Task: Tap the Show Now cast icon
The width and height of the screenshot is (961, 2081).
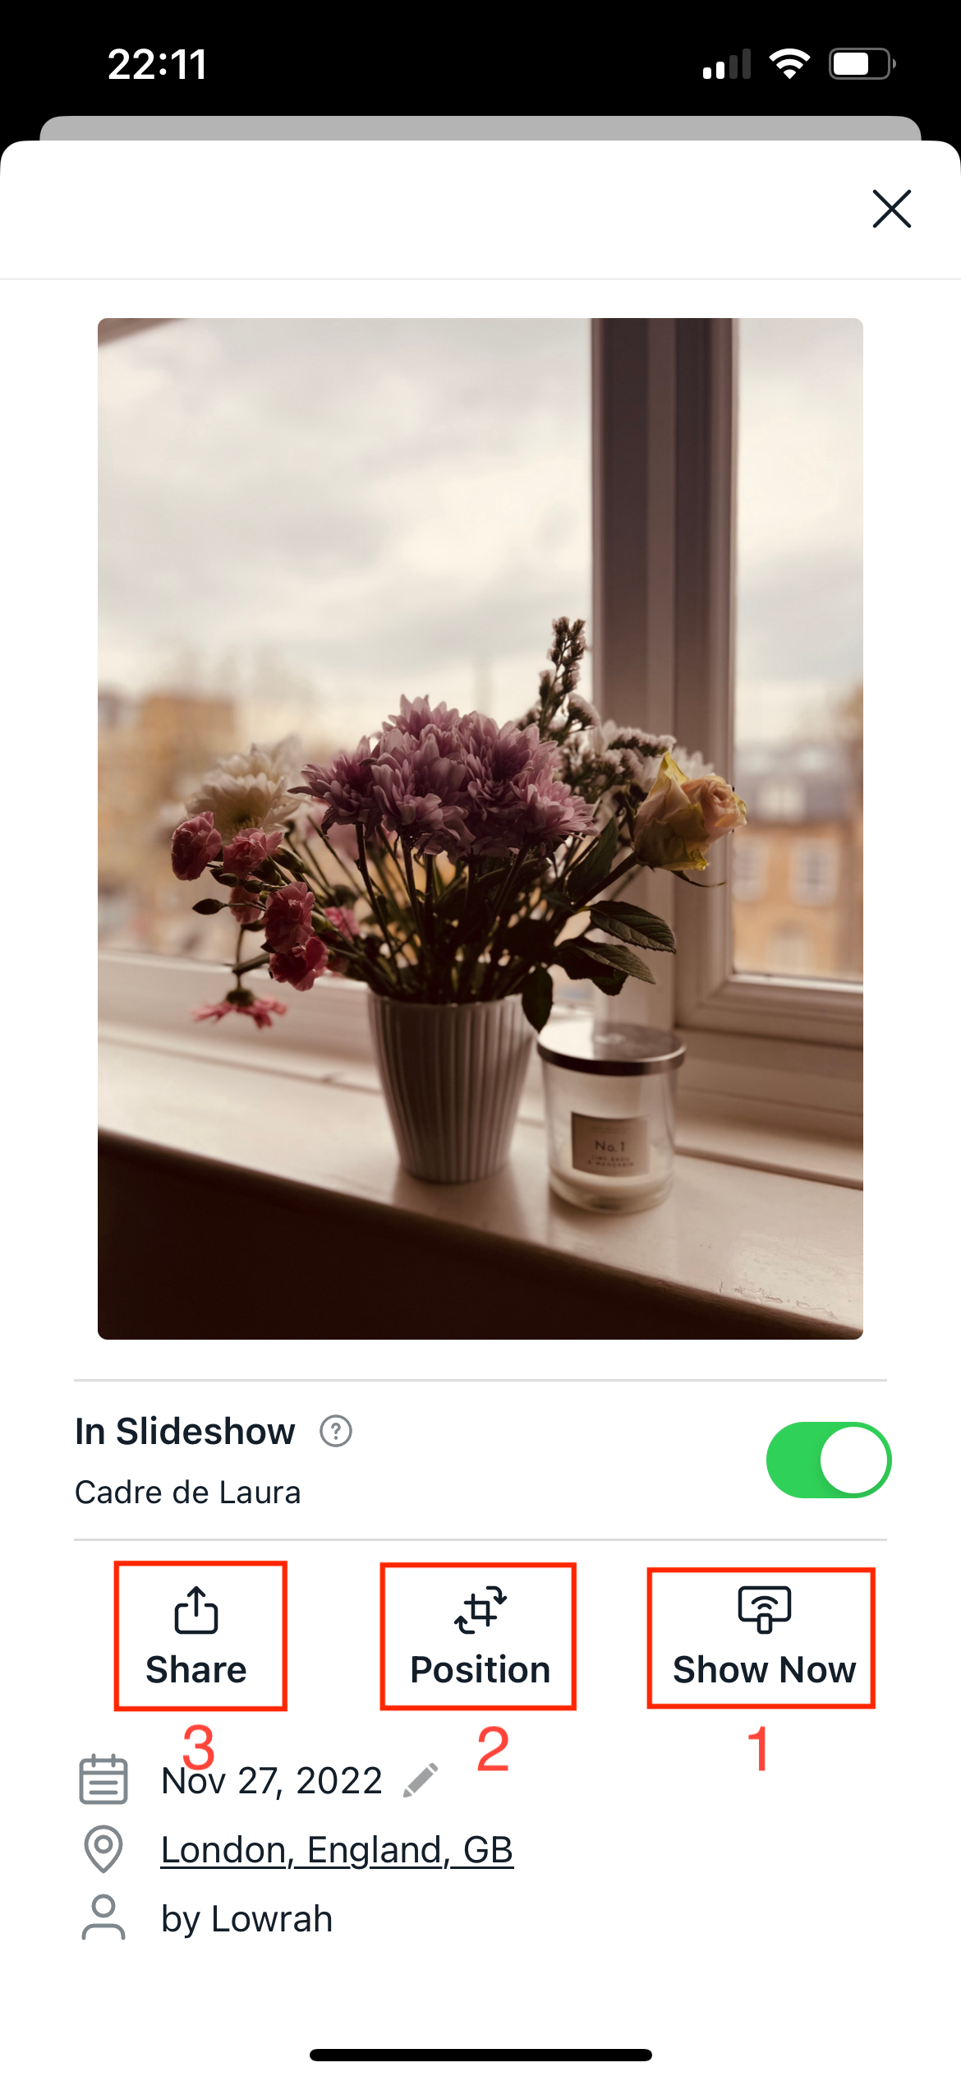Action: pyautogui.click(x=764, y=1609)
